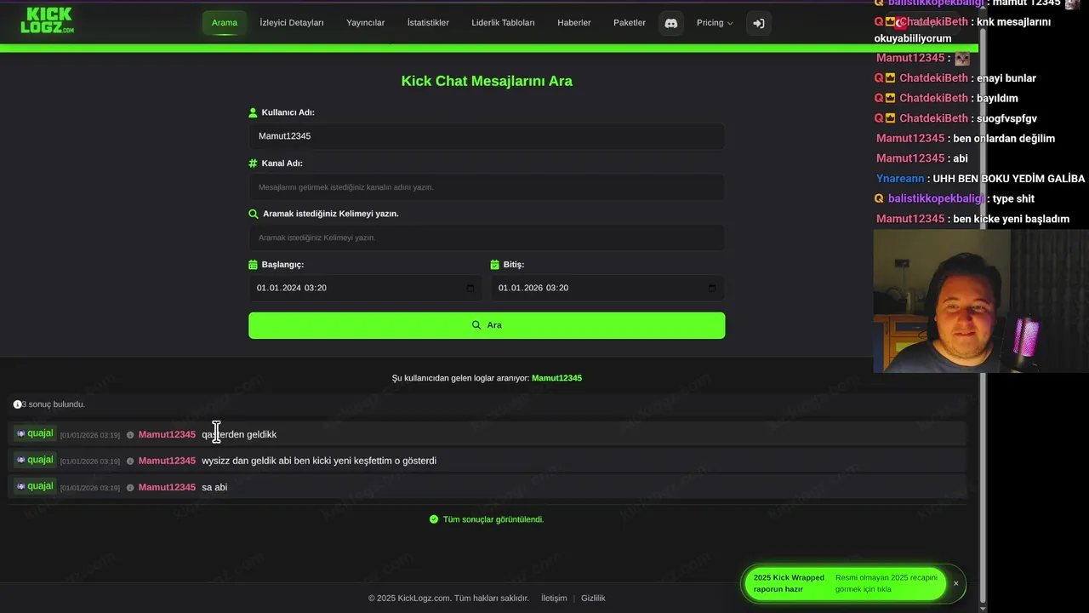Open the Gizlilik footer link

click(x=593, y=598)
